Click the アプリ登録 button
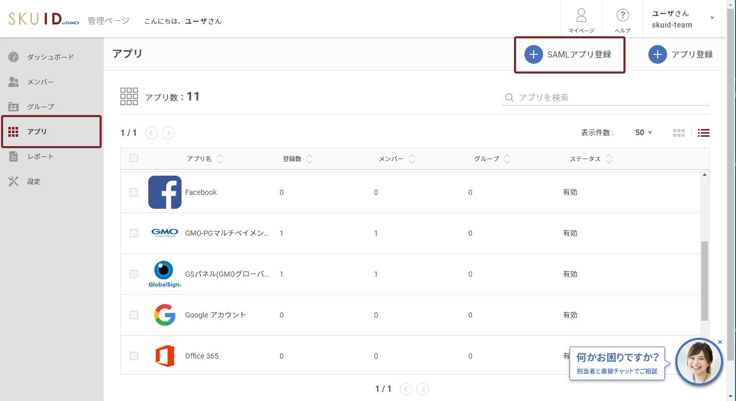The image size is (736, 401). pyautogui.click(x=681, y=54)
